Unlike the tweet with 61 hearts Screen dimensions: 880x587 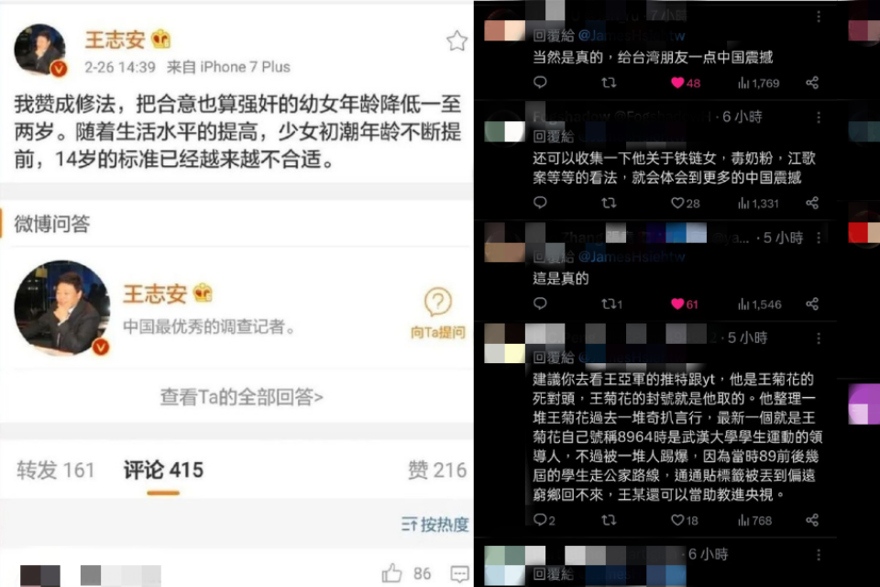point(684,305)
